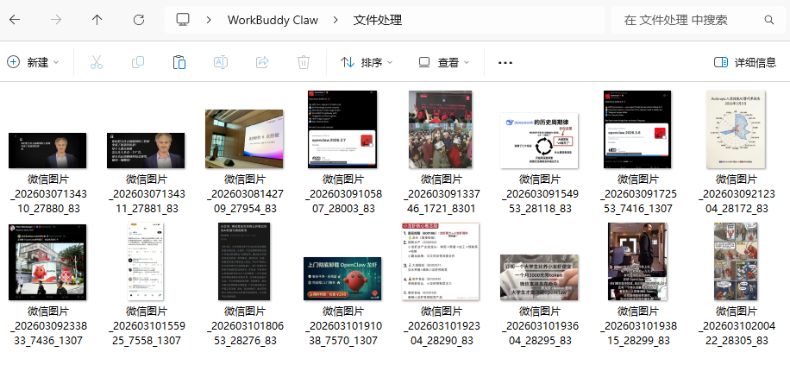790x390 pixels.
Task: Focus the 在 文件处理 中搜索 search box
Action: tap(699, 20)
